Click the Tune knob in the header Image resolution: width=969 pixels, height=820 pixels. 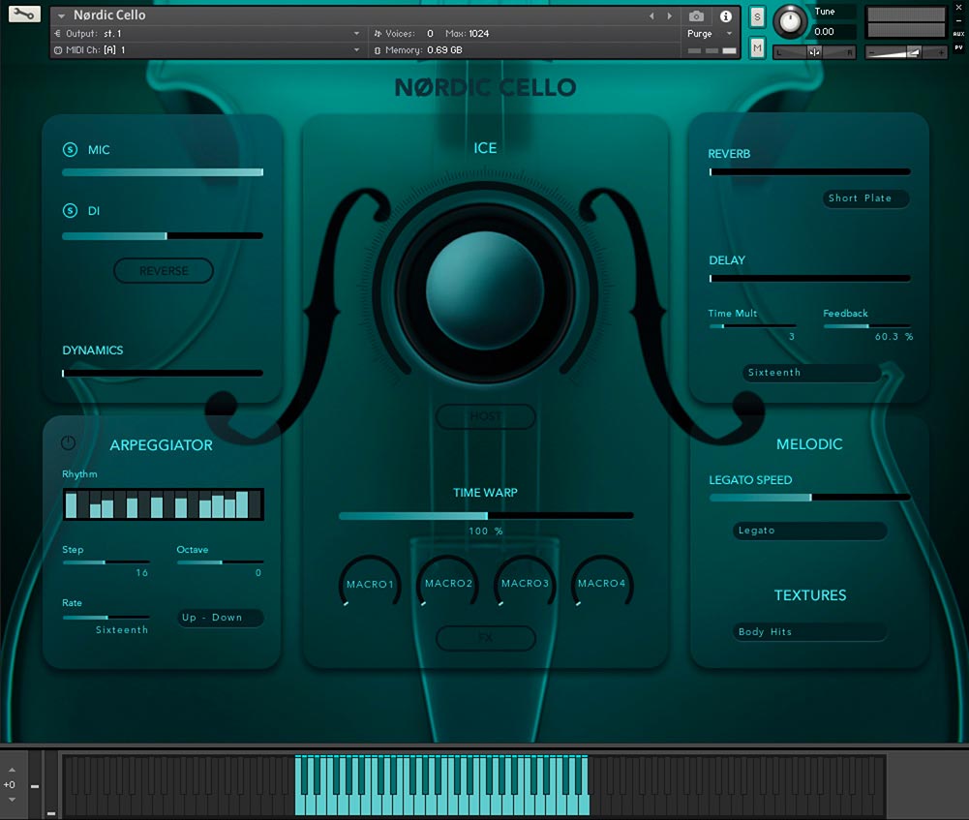click(x=790, y=23)
